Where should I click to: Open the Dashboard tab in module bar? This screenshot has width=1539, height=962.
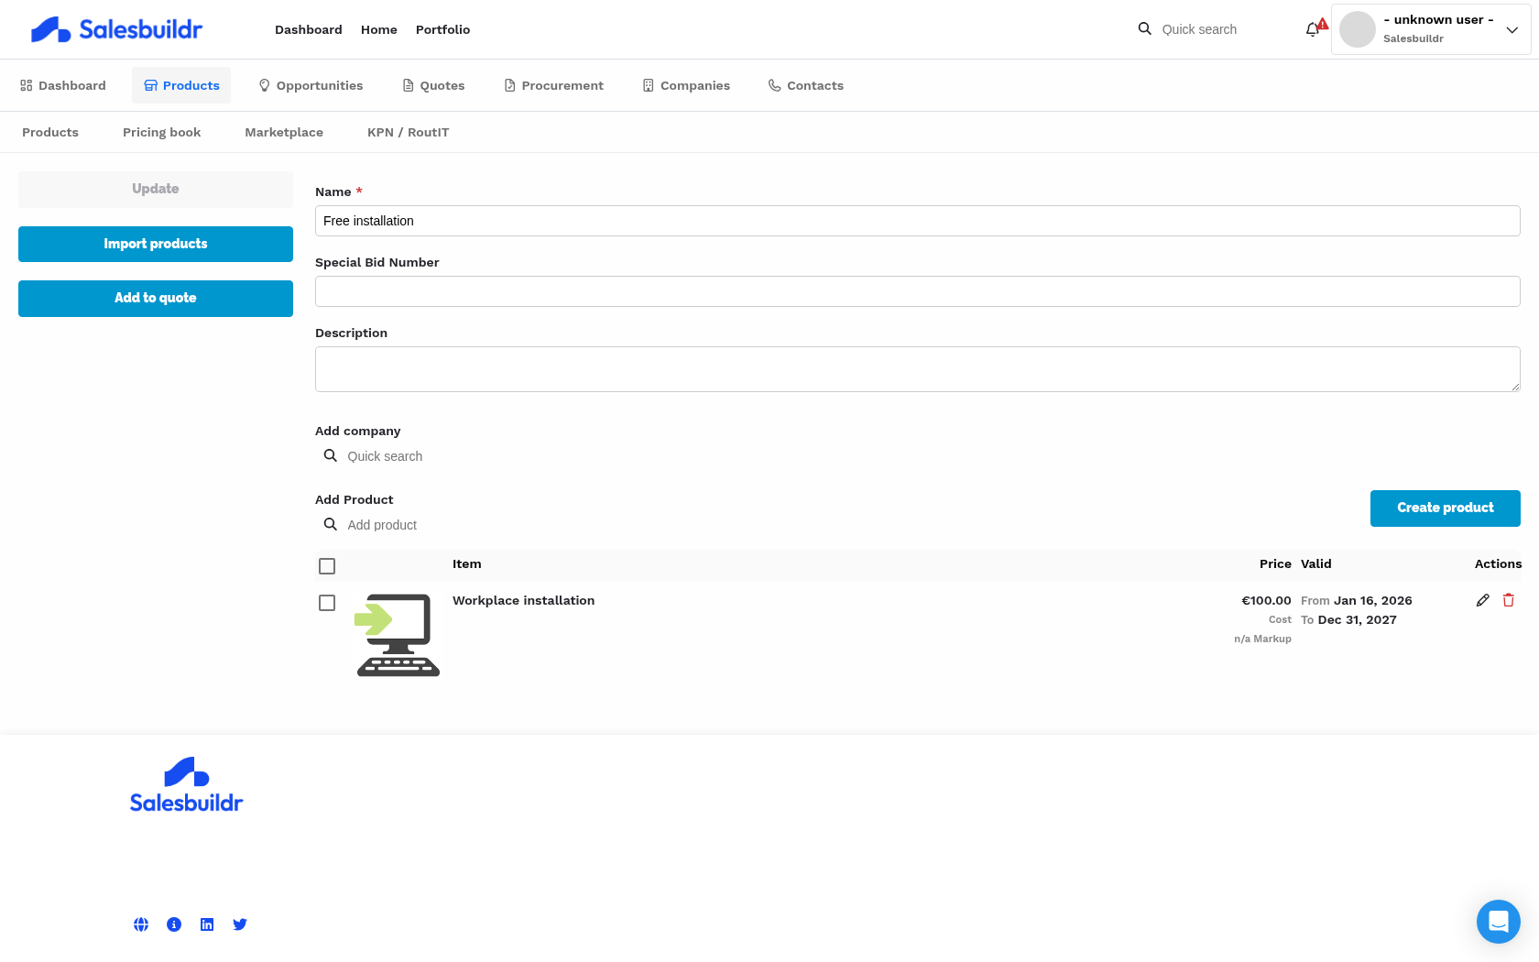pos(63,85)
